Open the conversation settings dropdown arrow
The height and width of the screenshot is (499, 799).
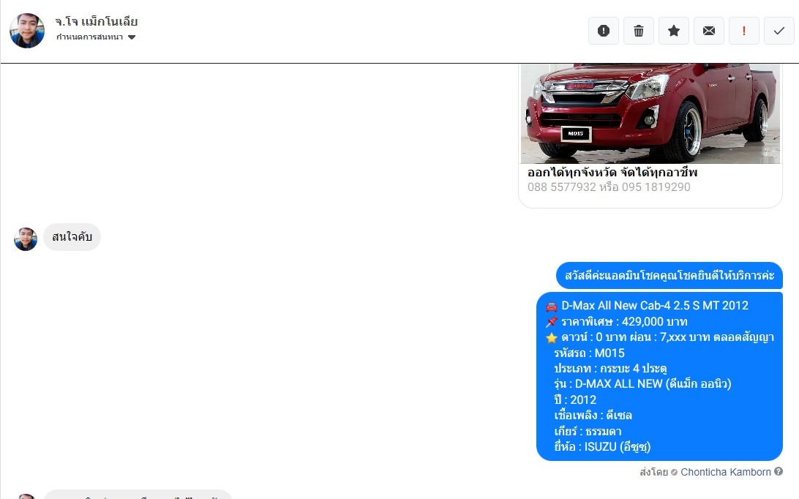[x=132, y=37]
